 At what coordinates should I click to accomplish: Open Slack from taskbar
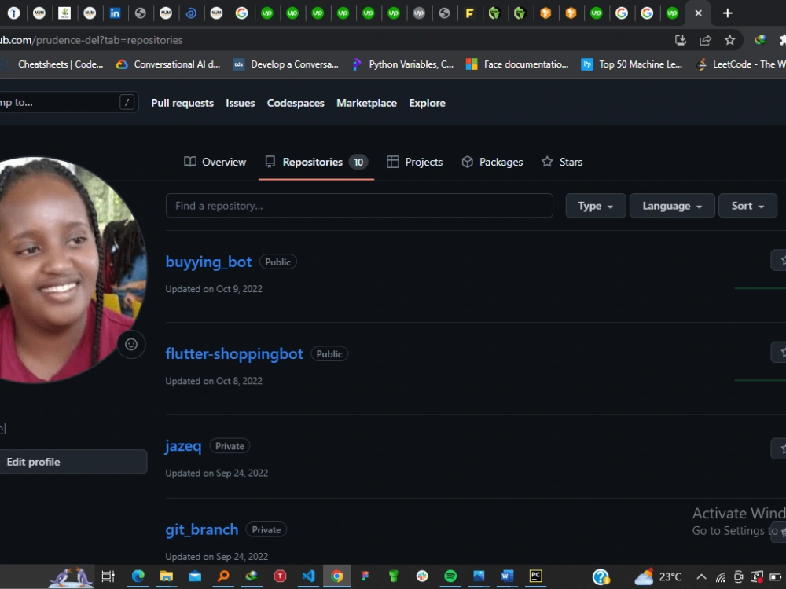point(422,576)
